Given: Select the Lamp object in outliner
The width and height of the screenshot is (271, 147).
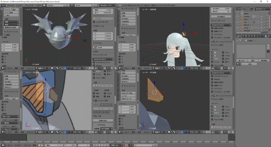Looking at the screenshot, I should [246, 28].
